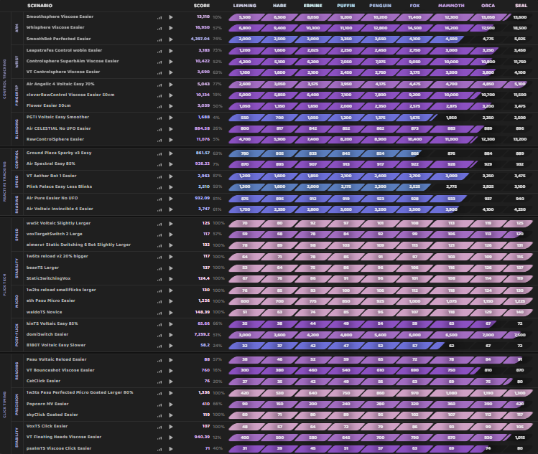The width and height of the screenshot is (538, 454).
Task: Open stats icon for Air Pure Easier No UFO
Action: click(159, 199)
